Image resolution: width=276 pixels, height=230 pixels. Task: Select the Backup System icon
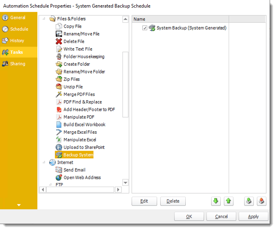click(59, 155)
